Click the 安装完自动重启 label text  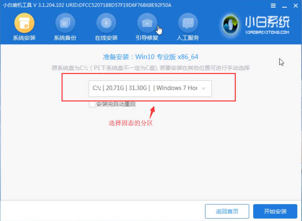116,104
